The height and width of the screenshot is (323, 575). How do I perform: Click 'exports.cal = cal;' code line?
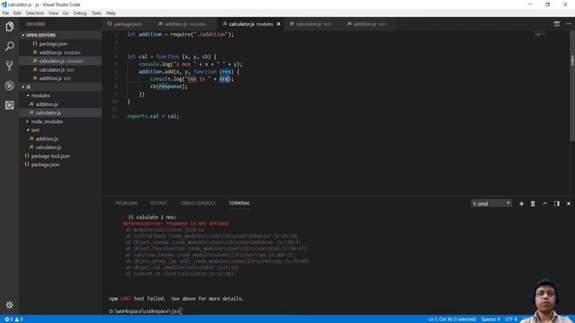click(153, 117)
